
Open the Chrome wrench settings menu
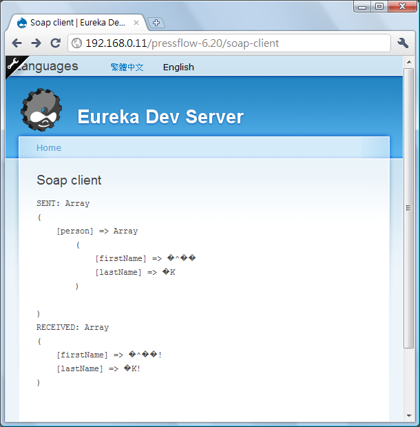click(x=403, y=43)
